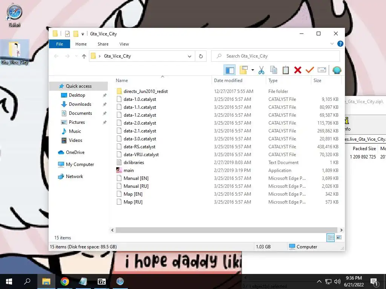Select the Manual [EN] file

136,178
